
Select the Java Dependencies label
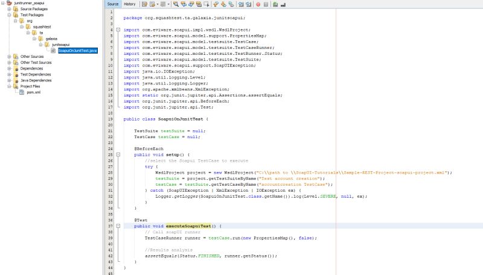[36, 80]
